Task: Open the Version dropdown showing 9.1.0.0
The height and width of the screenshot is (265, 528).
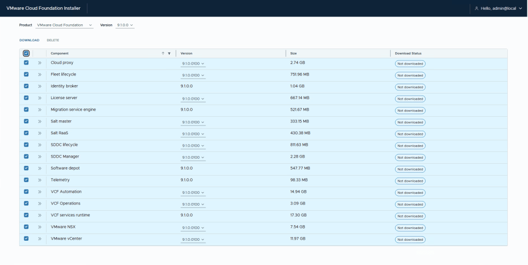Action: point(125,25)
